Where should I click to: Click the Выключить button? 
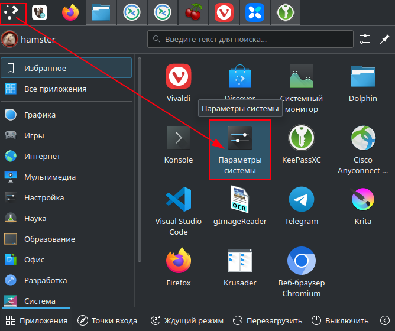click(339, 320)
